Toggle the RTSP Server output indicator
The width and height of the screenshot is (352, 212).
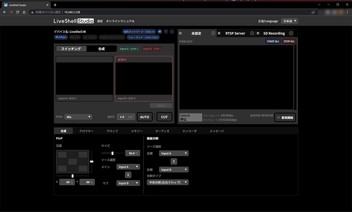tap(219, 33)
